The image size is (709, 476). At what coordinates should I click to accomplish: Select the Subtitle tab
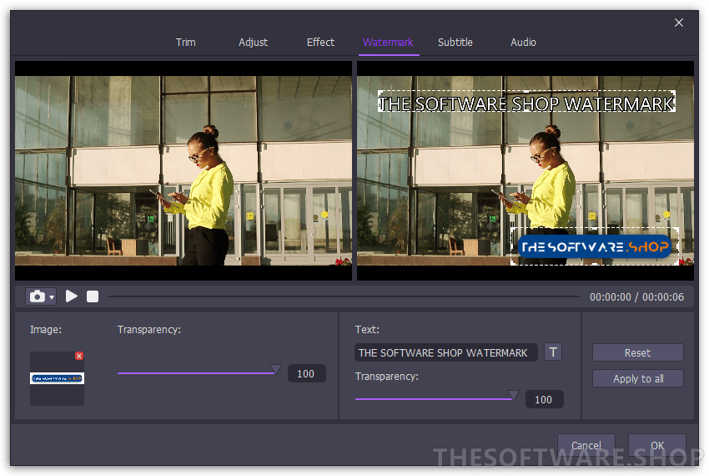point(455,43)
